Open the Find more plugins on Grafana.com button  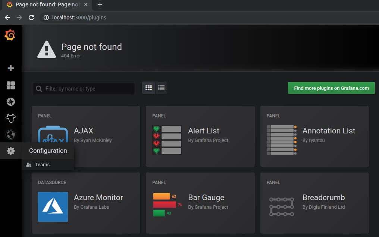pos(331,88)
